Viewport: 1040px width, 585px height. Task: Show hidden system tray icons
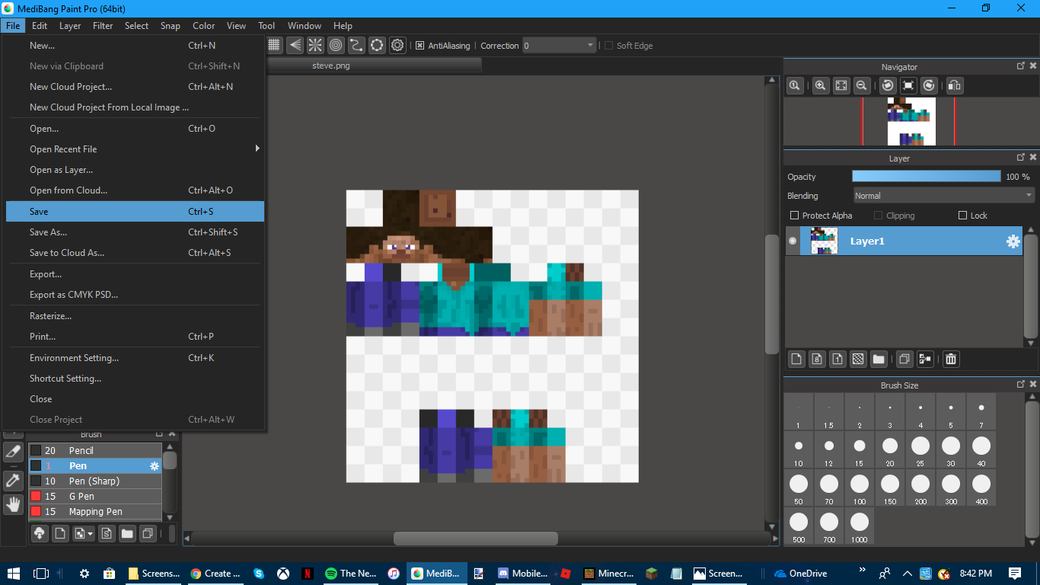click(908, 574)
